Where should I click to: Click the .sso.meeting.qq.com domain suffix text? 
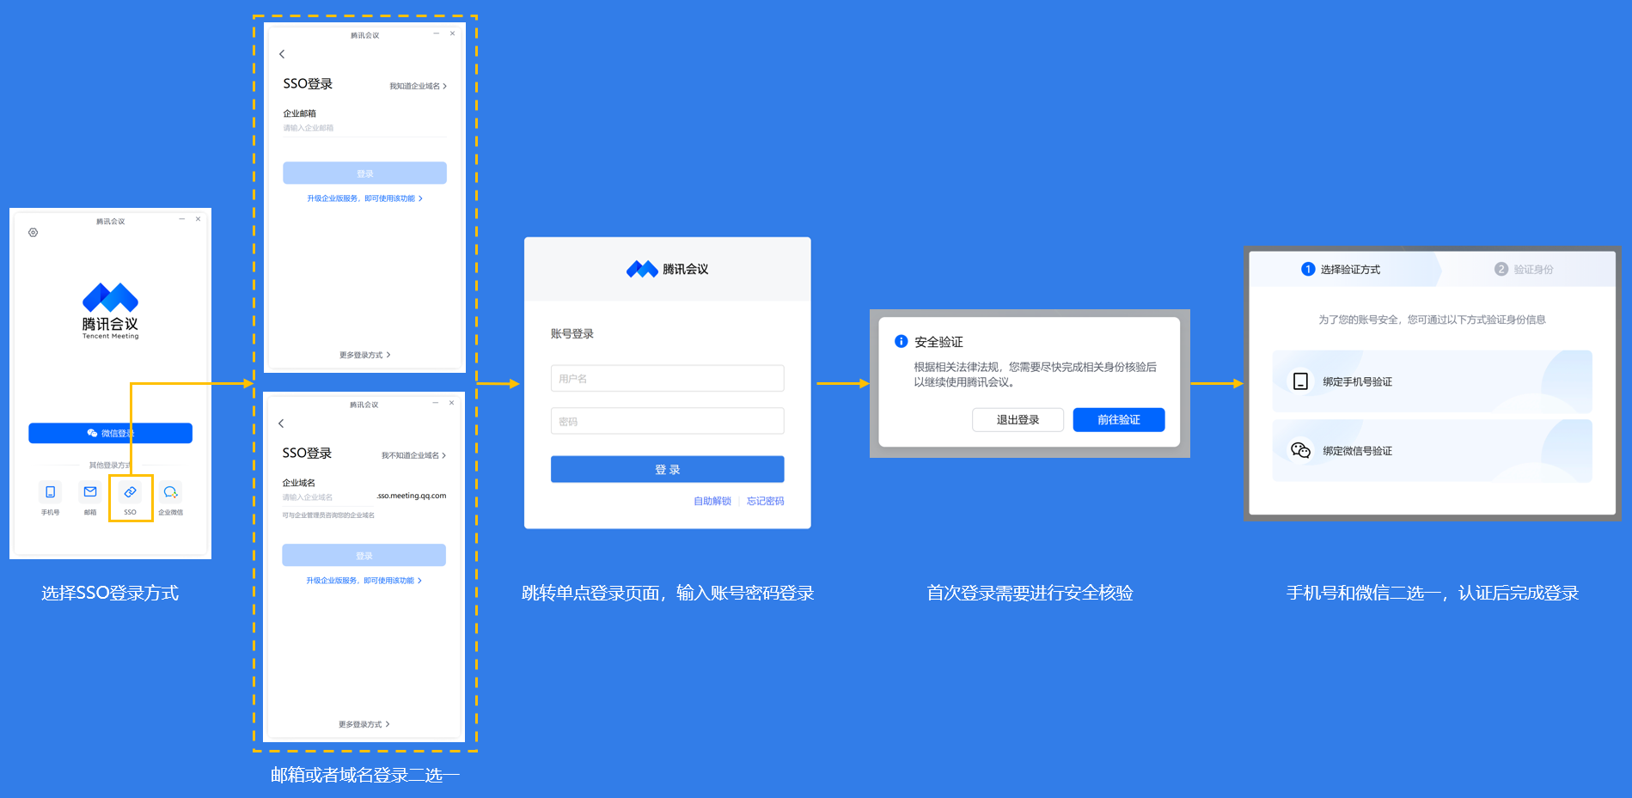(412, 496)
